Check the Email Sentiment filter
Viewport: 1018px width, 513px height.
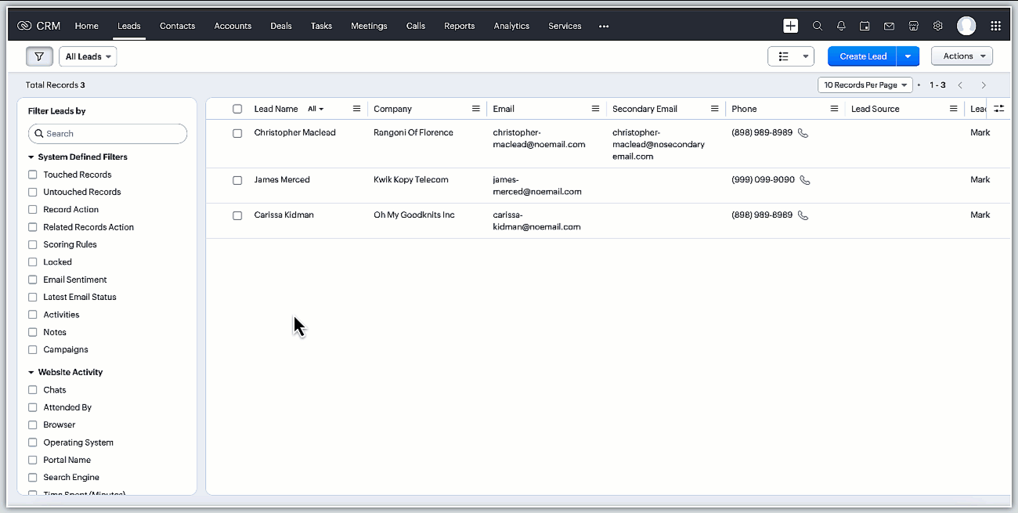tap(33, 280)
